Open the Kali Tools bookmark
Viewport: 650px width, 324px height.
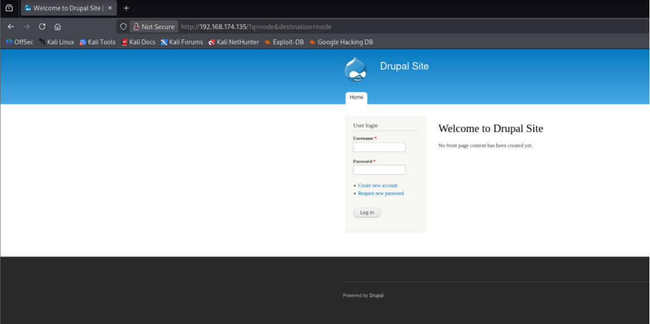point(97,42)
